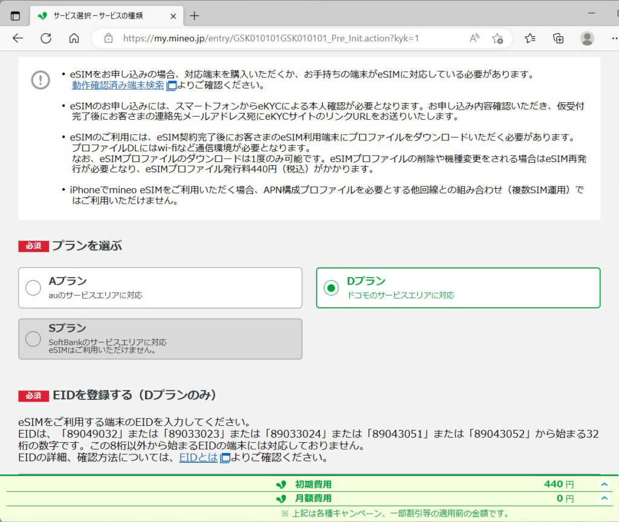Click the external window icon after EIDとは
This screenshot has height=522, width=619.
coord(225,458)
